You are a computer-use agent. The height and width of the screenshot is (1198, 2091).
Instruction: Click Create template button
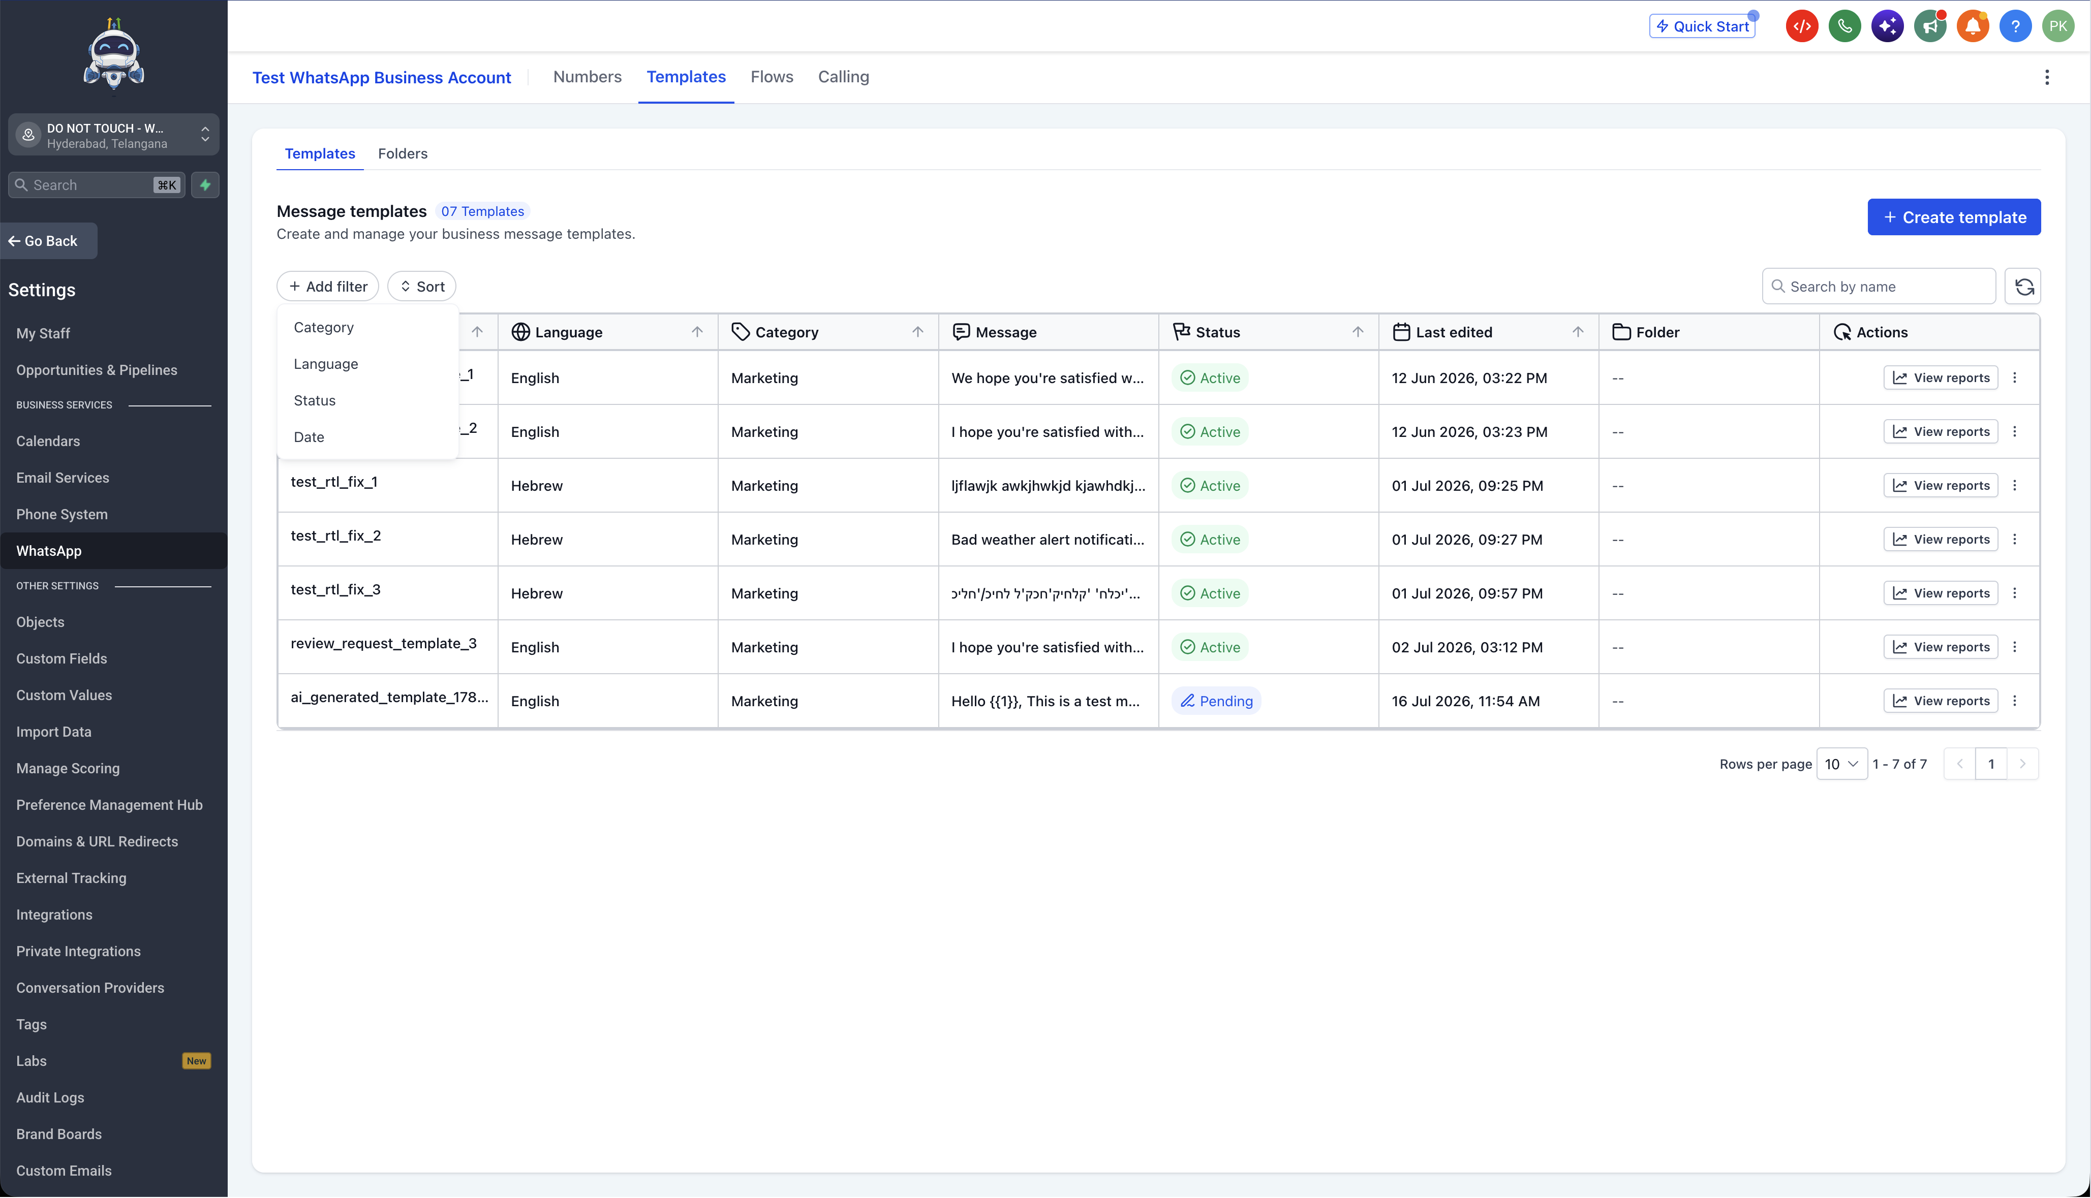tap(1954, 217)
